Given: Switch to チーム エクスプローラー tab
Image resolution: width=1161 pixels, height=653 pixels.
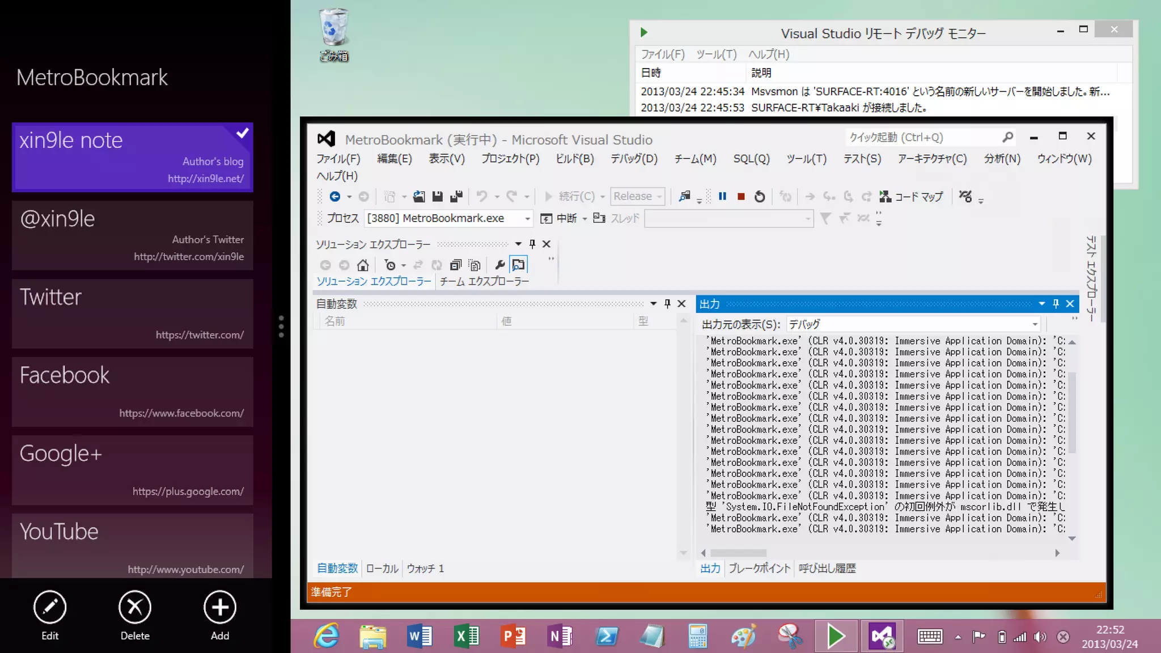Looking at the screenshot, I should [x=484, y=281].
